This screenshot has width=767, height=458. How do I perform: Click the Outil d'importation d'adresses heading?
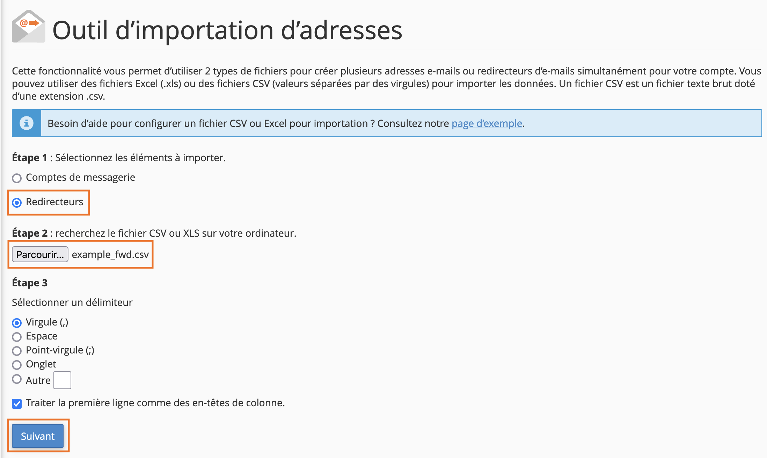[227, 30]
